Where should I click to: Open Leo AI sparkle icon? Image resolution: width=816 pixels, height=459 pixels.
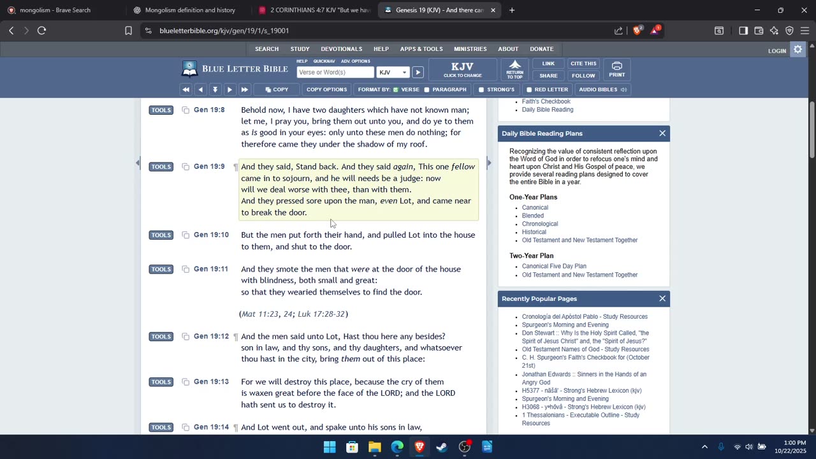(x=774, y=31)
